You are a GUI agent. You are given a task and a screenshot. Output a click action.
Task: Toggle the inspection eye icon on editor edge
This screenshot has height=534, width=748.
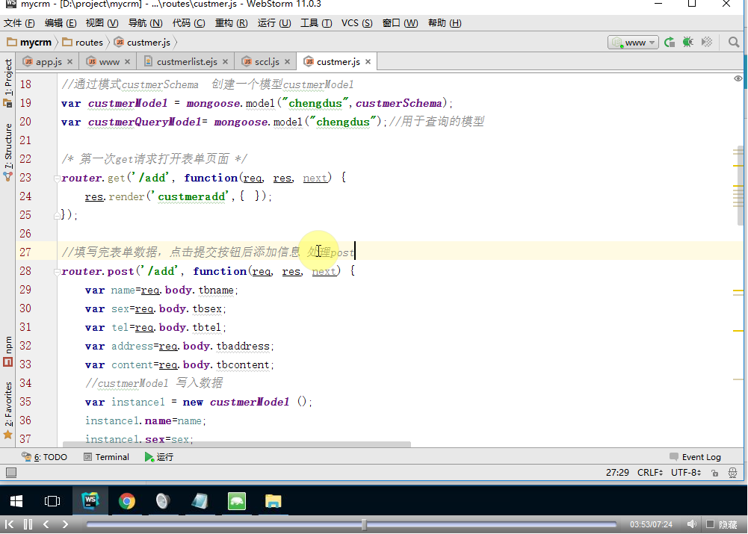tap(738, 78)
